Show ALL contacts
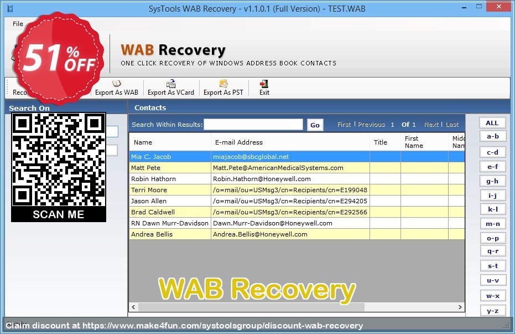Image resolution: width=515 pixels, height=334 pixels. coord(492,123)
